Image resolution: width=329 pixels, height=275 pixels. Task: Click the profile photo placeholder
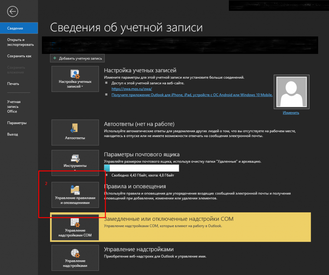tap(291, 92)
